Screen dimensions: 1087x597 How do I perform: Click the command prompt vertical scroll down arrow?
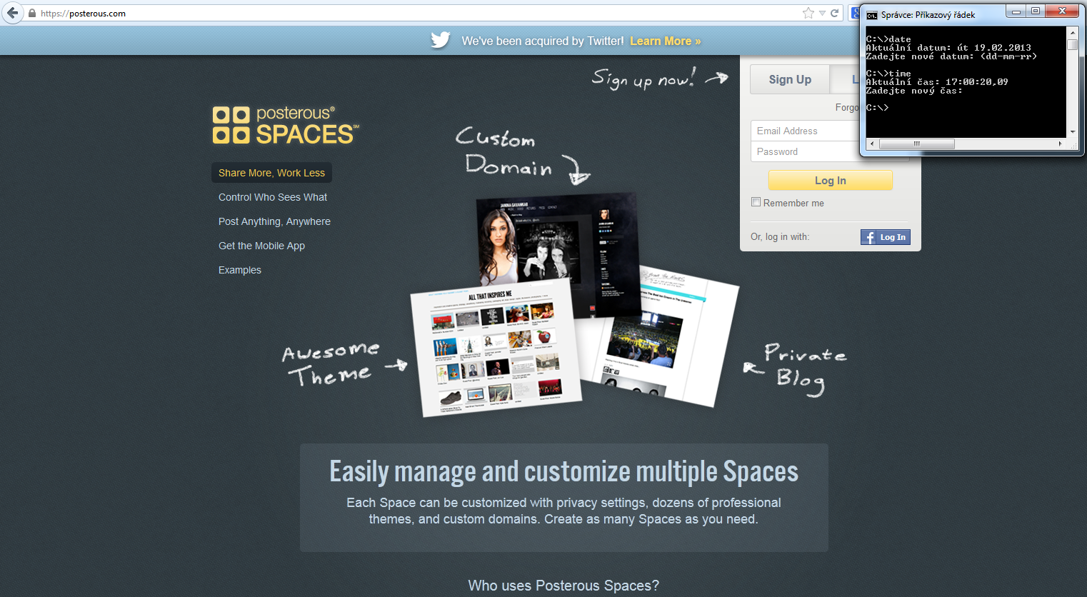1072,132
